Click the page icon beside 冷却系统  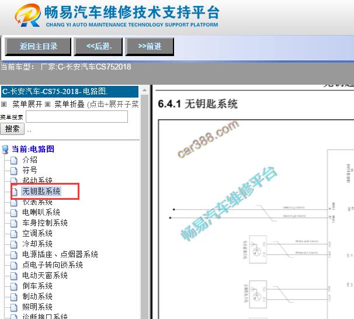click(14, 244)
